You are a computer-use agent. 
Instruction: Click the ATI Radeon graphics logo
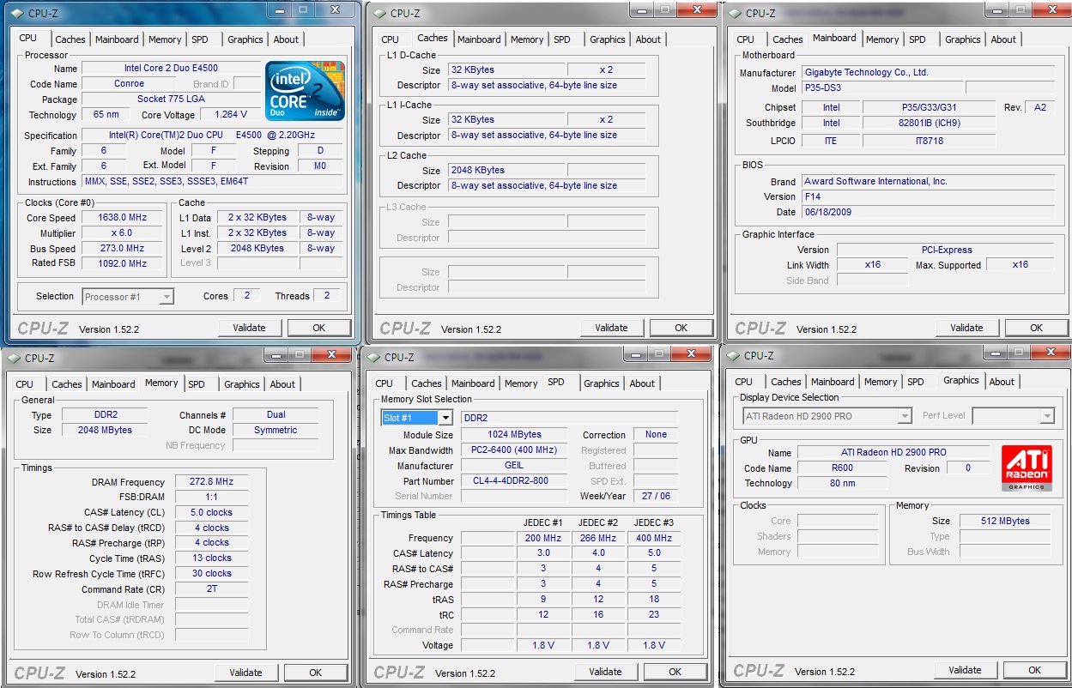tap(1027, 468)
